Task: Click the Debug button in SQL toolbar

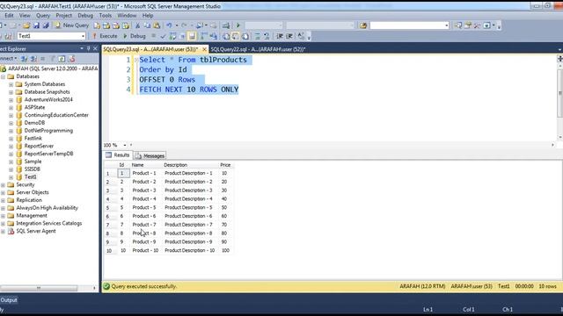Action: coord(135,36)
